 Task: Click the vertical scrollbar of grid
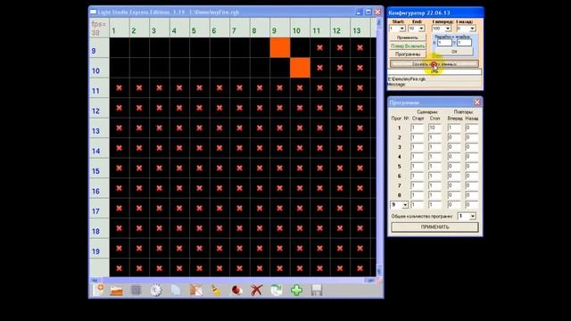pos(379,147)
